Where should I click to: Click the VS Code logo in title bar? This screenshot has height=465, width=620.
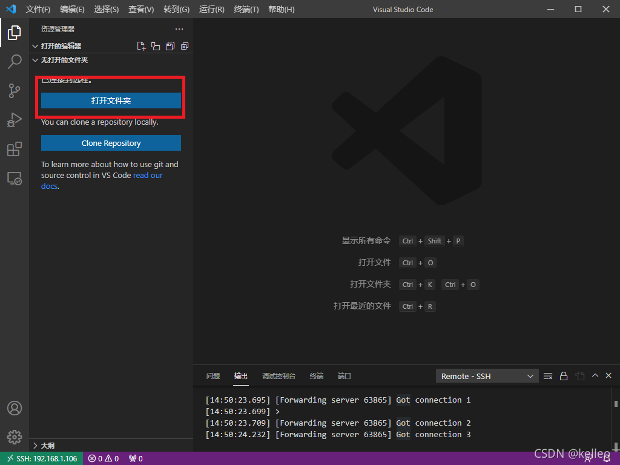click(x=11, y=9)
